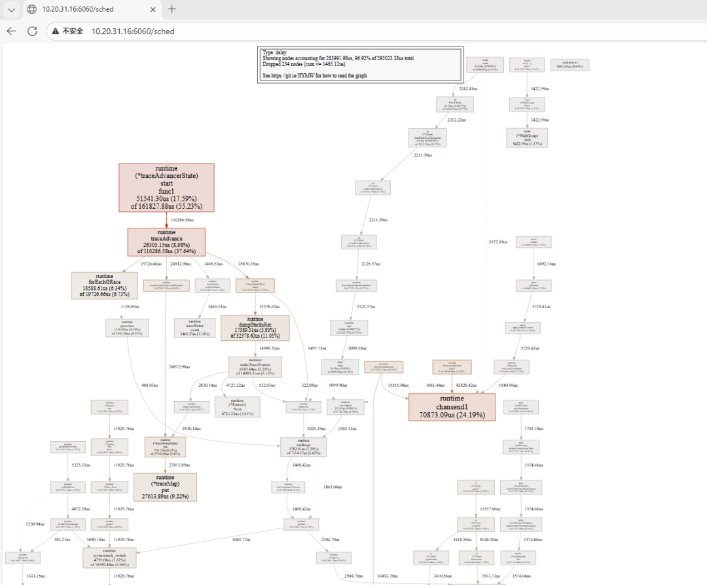Open a new browser tab
Screen dimensions: 707x585
click(172, 9)
